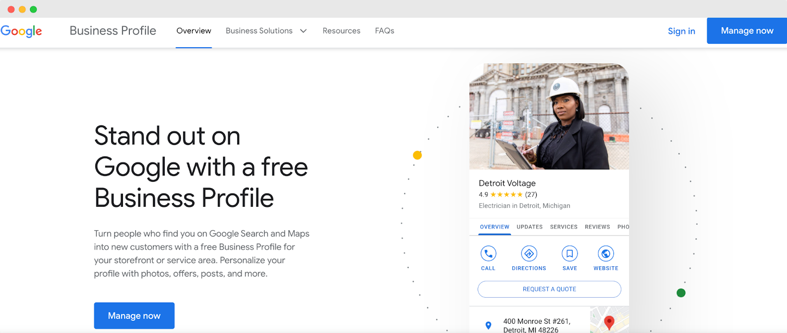Click the macOS red close button
Viewport: 787px width, 333px height.
(x=11, y=9)
